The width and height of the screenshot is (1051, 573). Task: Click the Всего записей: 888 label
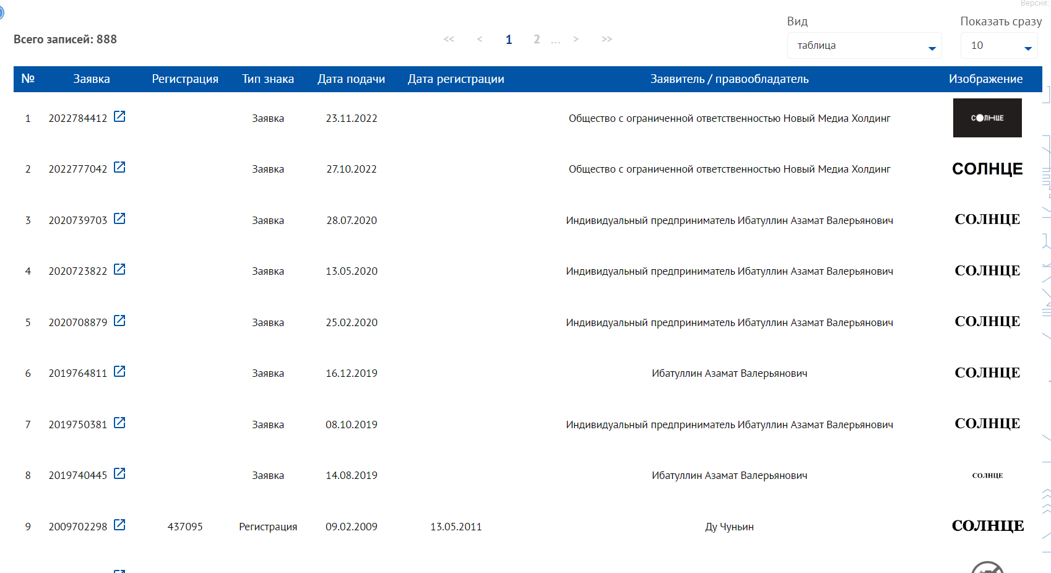point(65,40)
